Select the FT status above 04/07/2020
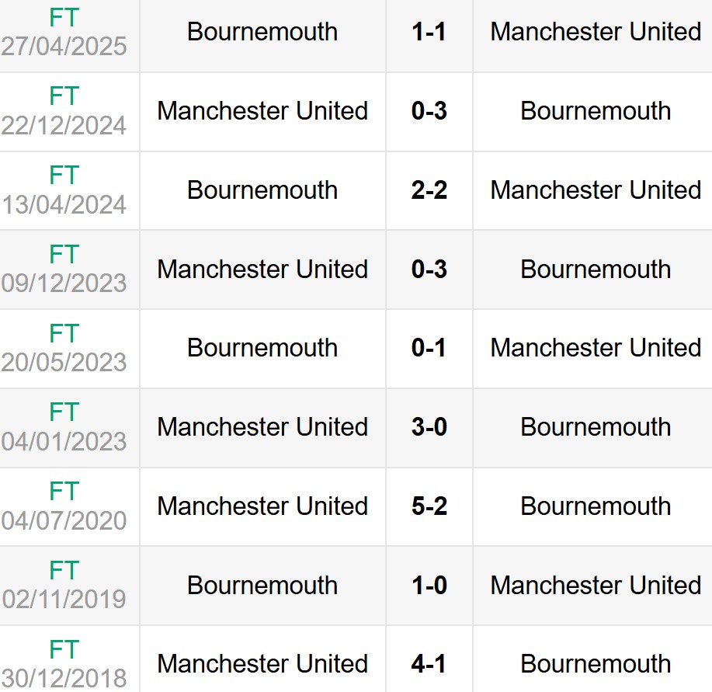Image resolution: width=712 pixels, height=692 pixels. tap(64, 491)
